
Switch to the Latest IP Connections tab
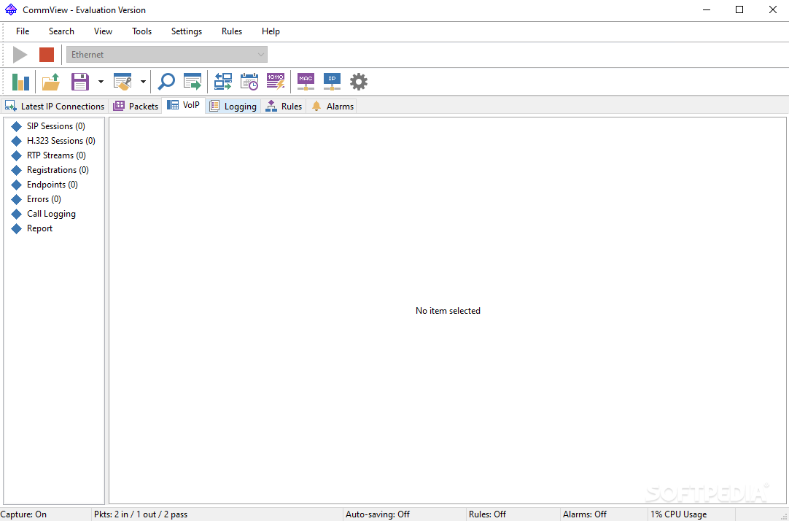coord(55,107)
